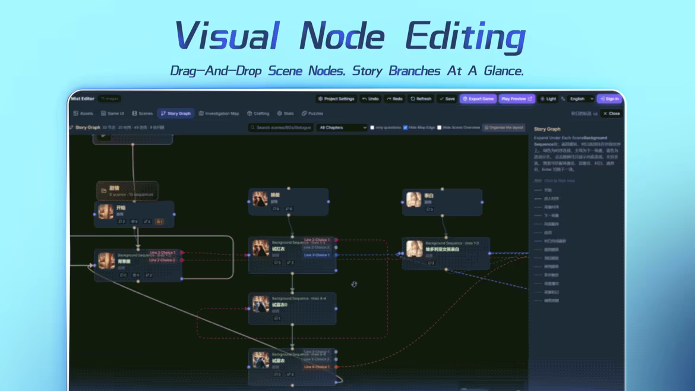Click Line 2 Choice 1 on 试红衣 node

pos(317,240)
